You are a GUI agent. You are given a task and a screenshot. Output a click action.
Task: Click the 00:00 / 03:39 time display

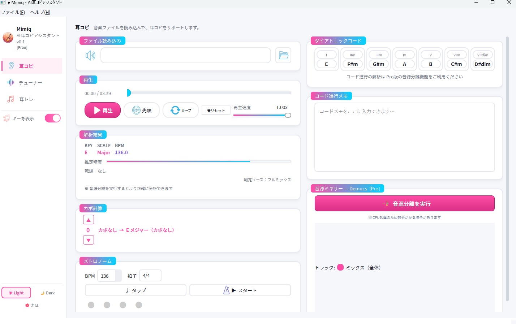(x=98, y=94)
